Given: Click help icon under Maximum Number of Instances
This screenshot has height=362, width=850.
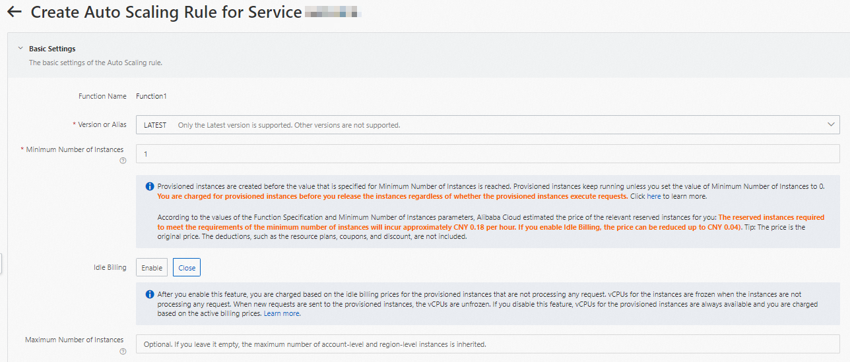Looking at the screenshot, I should pyautogui.click(x=123, y=351).
